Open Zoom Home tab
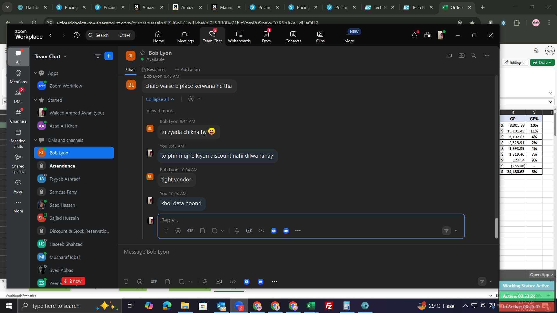Viewport: 557px width, 313px height. point(158,37)
